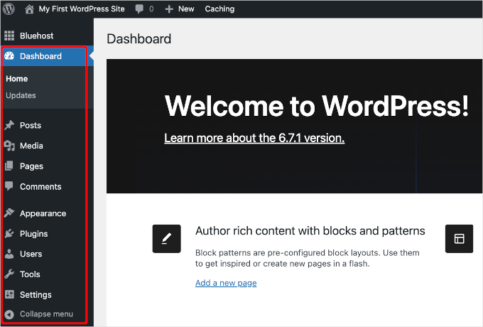Click the WordPress logo icon
This screenshot has width=483, height=327.
9,9
